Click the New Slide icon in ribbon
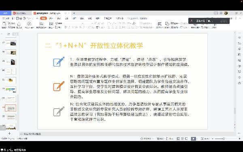Image resolution: width=243 pixels, height=152 pixels. click(41, 24)
